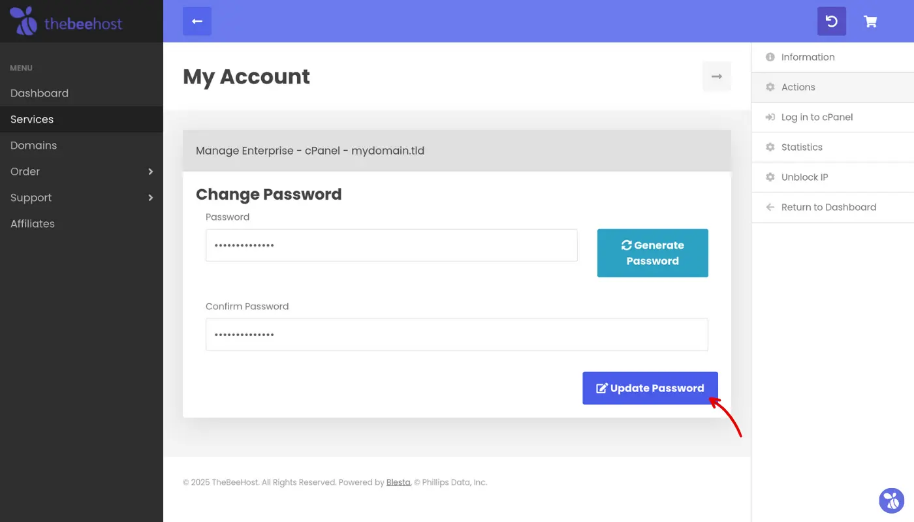Click the right arrow beside My Account
The height and width of the screenshot is (522, 914).
pyautogui.click(x=716, y=76)
